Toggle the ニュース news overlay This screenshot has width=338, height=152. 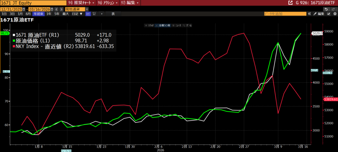[177, 25]
